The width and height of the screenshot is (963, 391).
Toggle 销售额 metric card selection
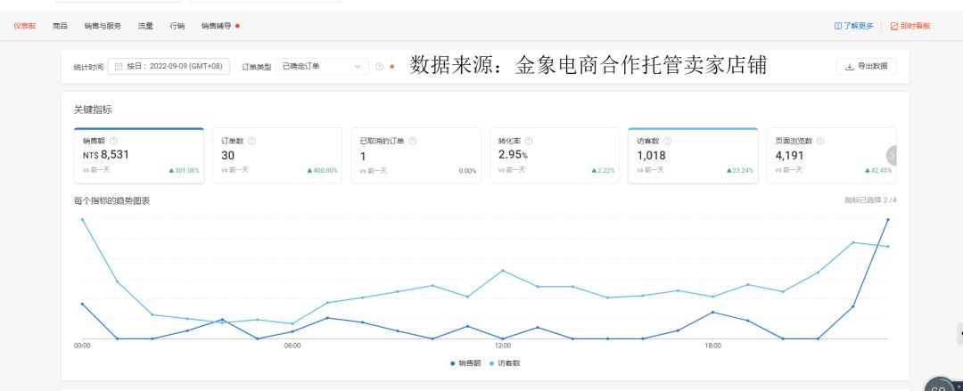coord(138,156)
